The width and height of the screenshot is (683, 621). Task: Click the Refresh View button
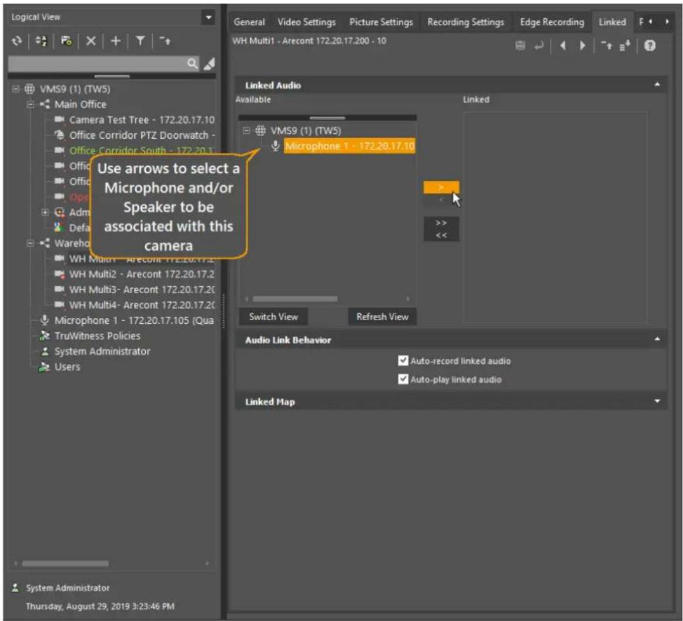pyautogui.click(x=382, y=317)
